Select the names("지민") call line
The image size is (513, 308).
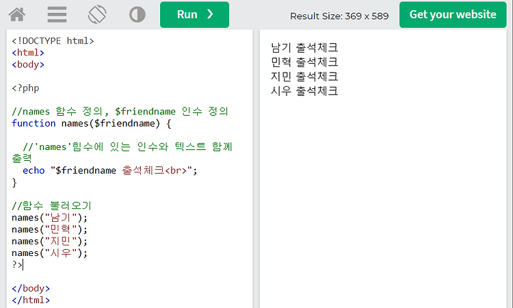50,241
